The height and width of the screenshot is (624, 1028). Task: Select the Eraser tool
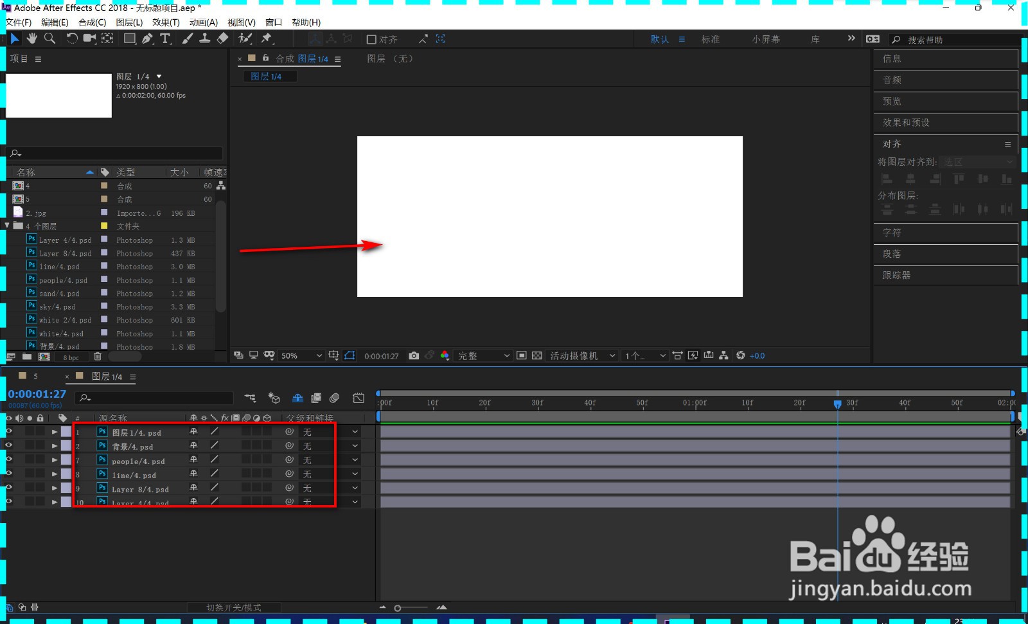tap(222, 39)
